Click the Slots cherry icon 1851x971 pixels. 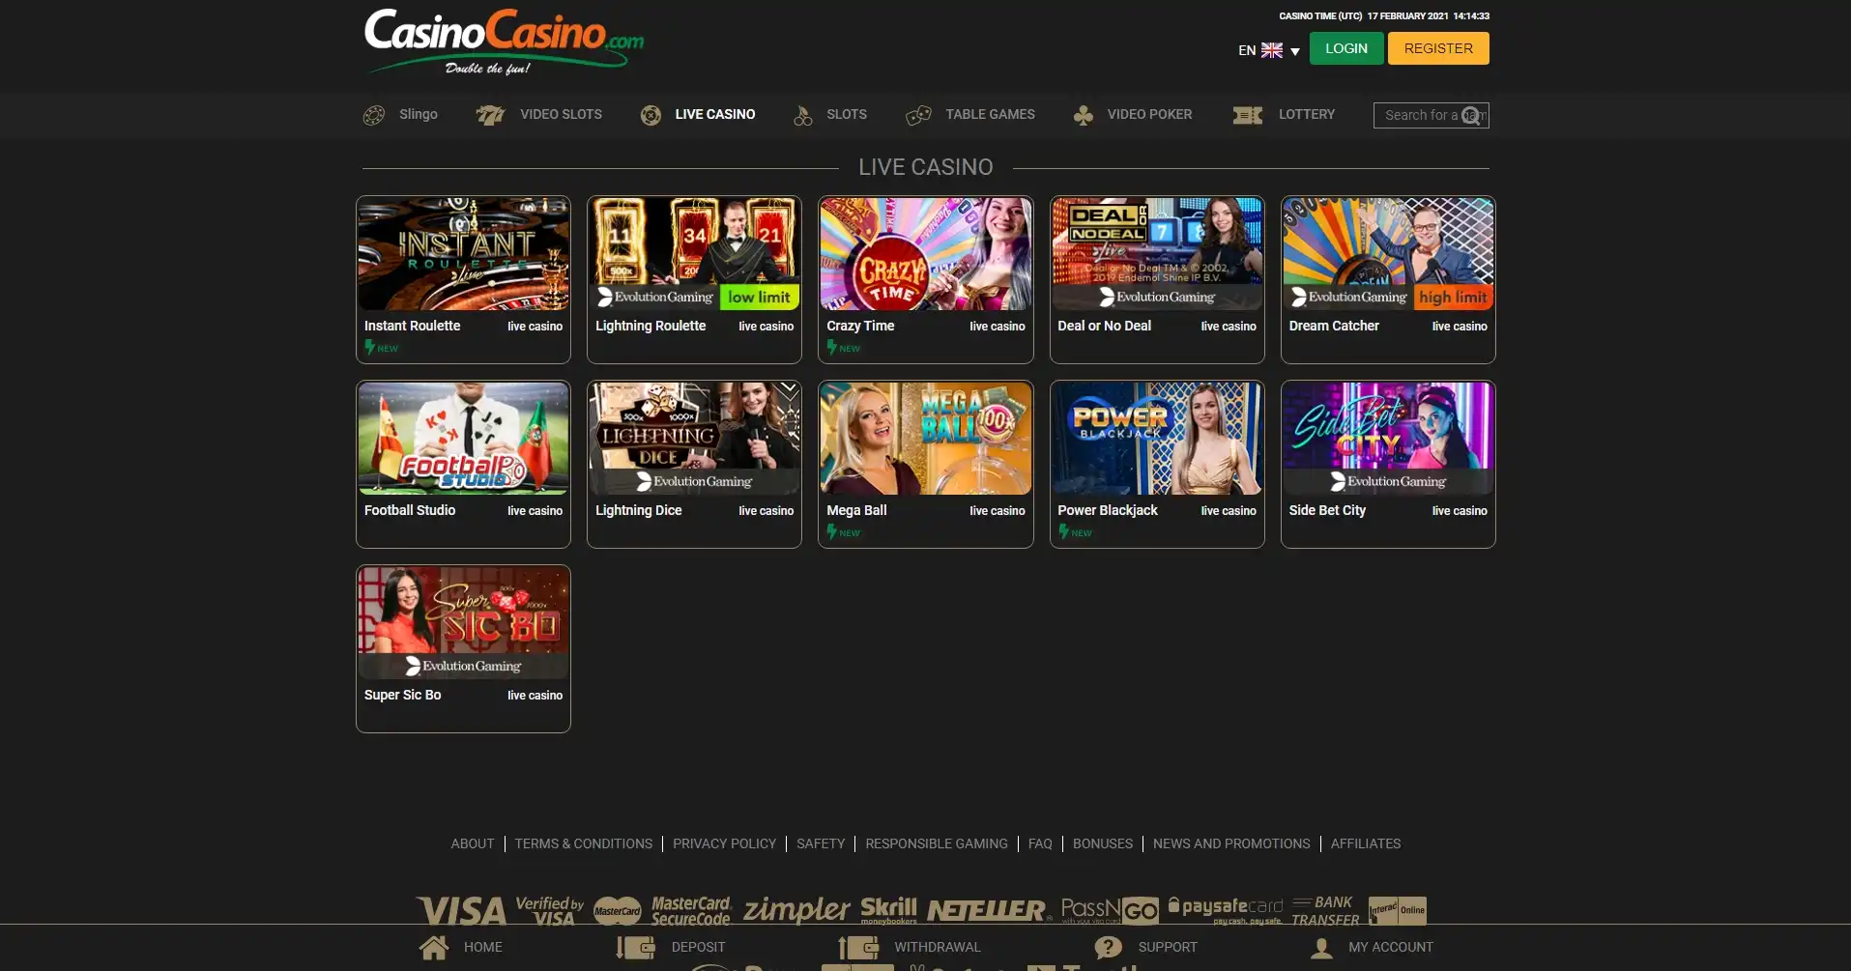click(x=802, y=116)
